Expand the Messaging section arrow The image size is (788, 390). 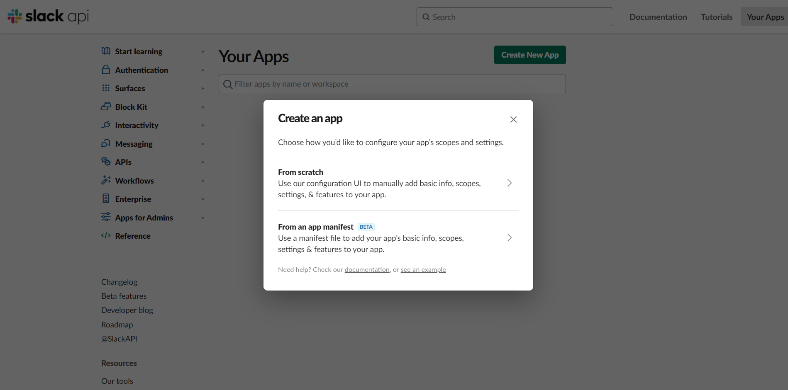(x=203, y=144)
